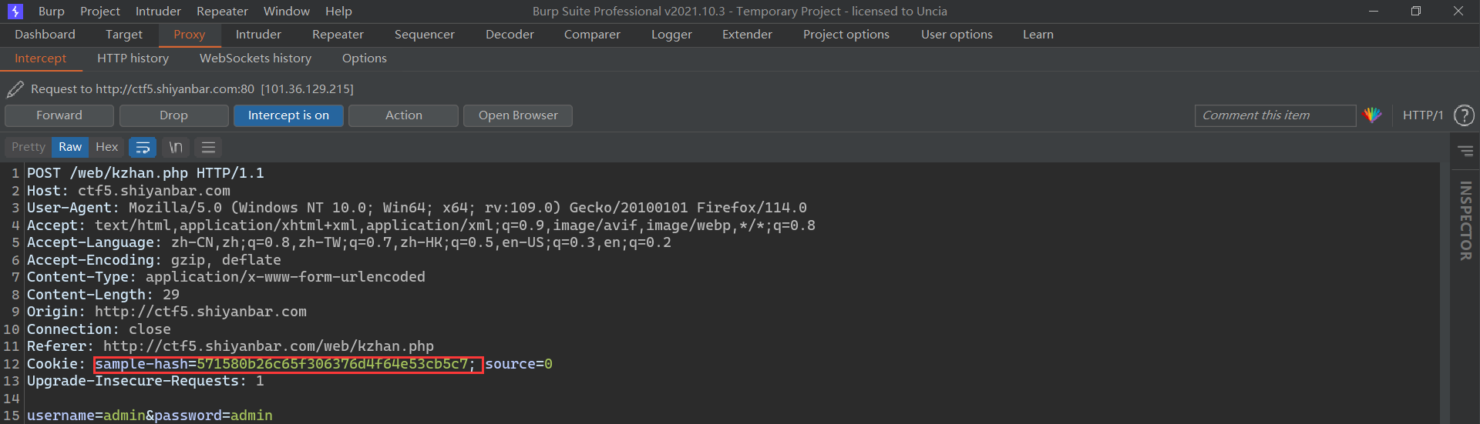Click the Upgrade-Insecure-Requests header
The width and height of the screenshot is (1480, 424).
coord(146,381)
